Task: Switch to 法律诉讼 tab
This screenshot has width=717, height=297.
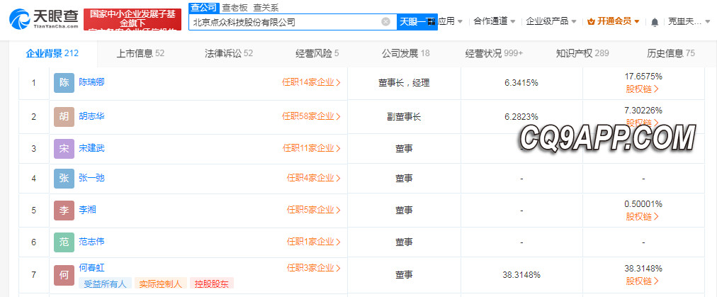Action: click(229, 54)
